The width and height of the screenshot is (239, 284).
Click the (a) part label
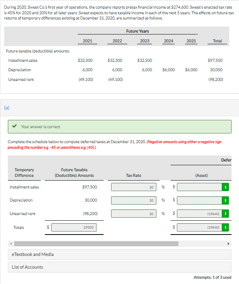pos(7,108)
